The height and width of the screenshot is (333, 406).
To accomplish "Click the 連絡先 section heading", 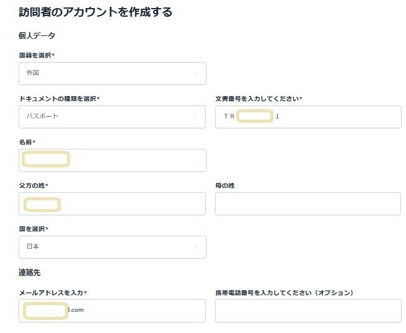I will 30,272.
